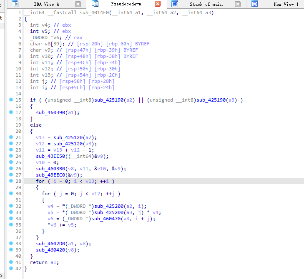This screenshot has height=279, width=304.
Task: Toggle breakpoint dot on line 28
Action: (x=10, y=181)
